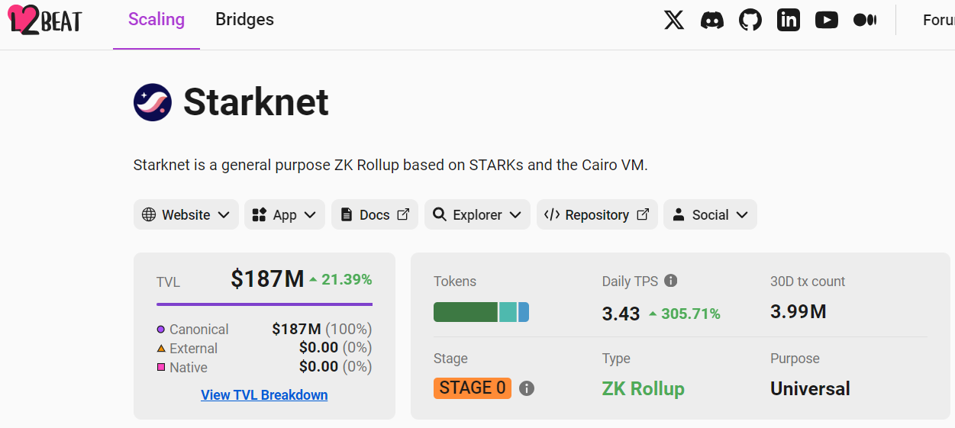The width and height of the screenshot is (955, 428).
Task: Open the App dropdown menu
Action: point(285,215)
